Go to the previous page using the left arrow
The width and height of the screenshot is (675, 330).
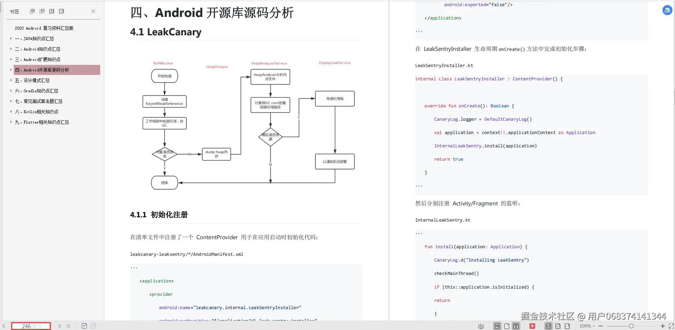[4, 326]
